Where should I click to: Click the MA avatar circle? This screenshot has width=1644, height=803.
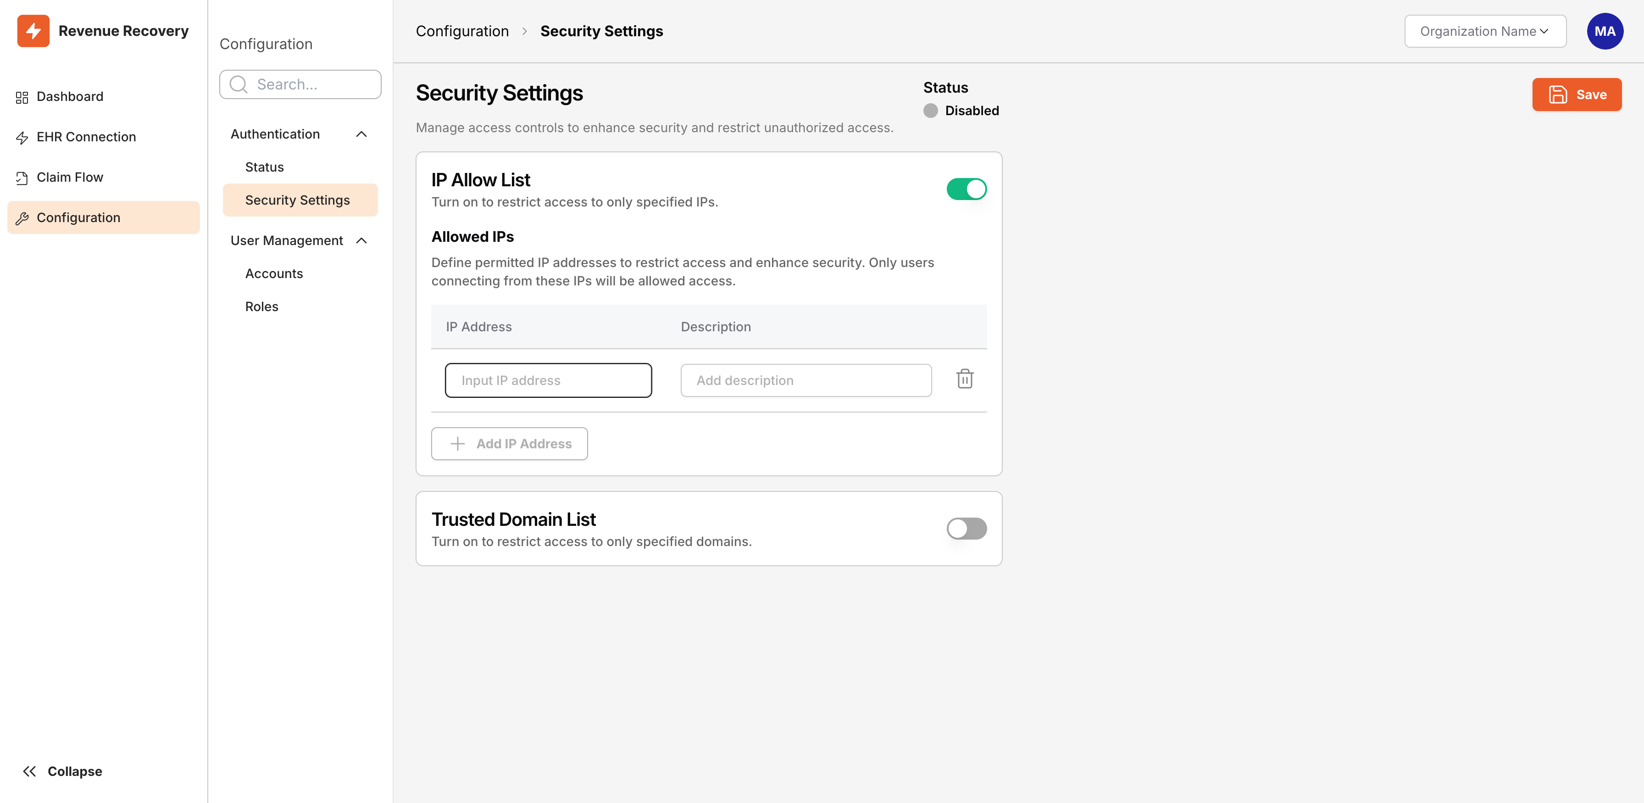coord(1605,31)
